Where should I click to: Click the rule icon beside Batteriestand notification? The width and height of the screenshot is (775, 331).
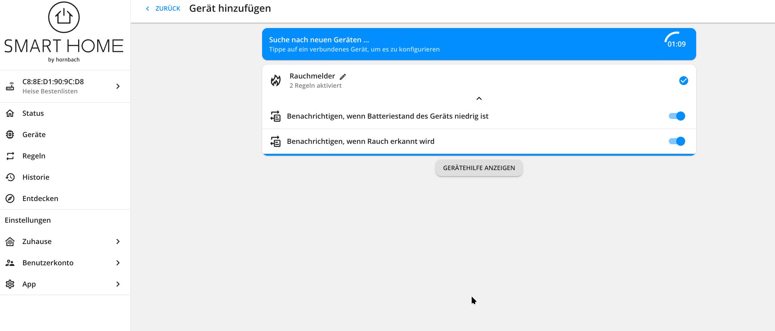[x=276, y=116]
